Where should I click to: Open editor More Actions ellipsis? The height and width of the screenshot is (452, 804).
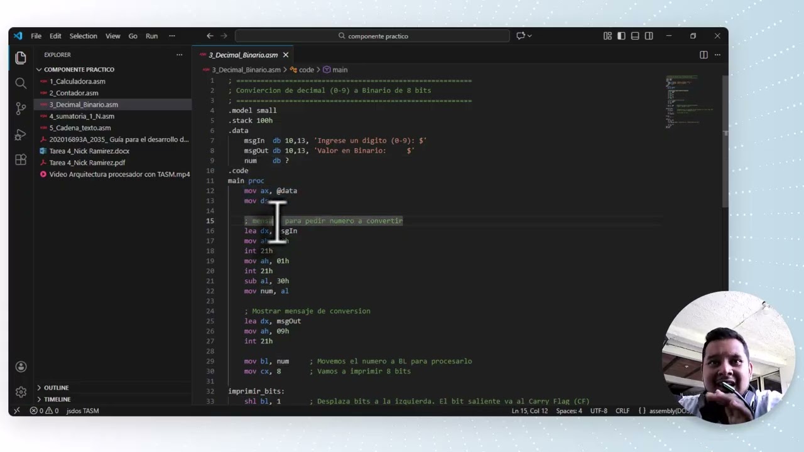click(717, 55)
